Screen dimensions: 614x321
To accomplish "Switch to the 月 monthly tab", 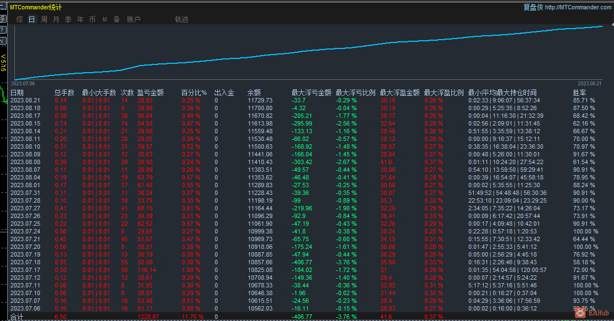I will click(56, 19).
